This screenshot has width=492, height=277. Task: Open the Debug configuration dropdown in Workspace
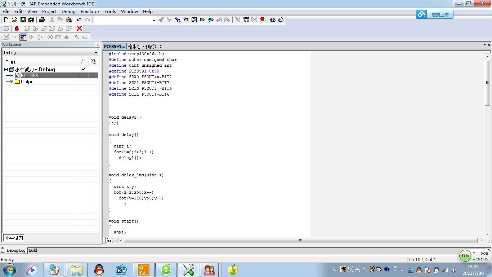[96, 53]
